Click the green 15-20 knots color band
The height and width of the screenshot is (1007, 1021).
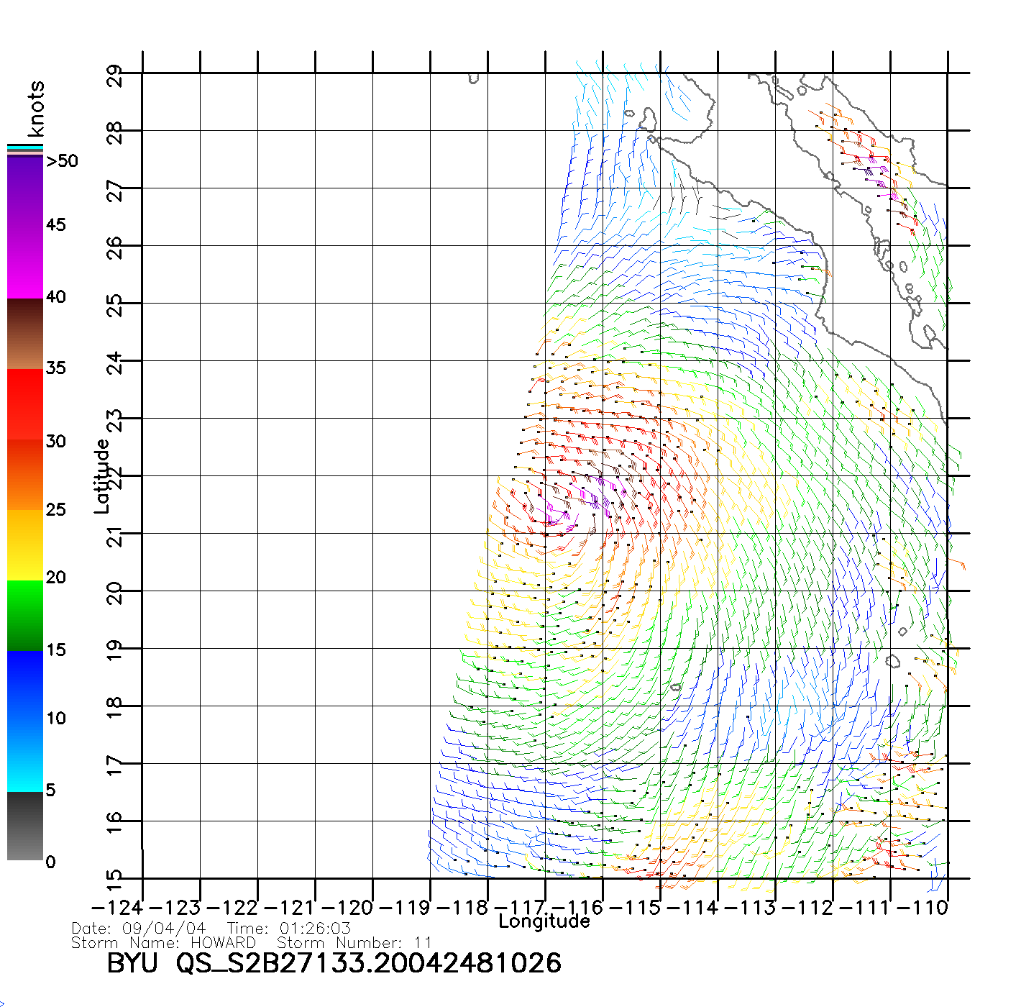(25, 616)
